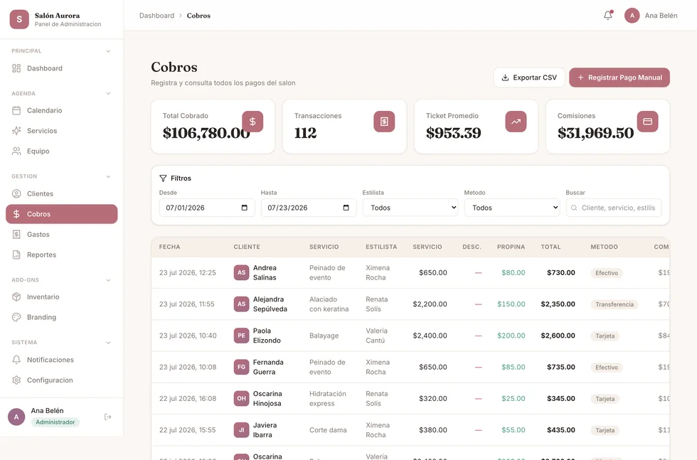
Task: Click Andrea Salinas AS avatar badge
Action: point(241,272)
